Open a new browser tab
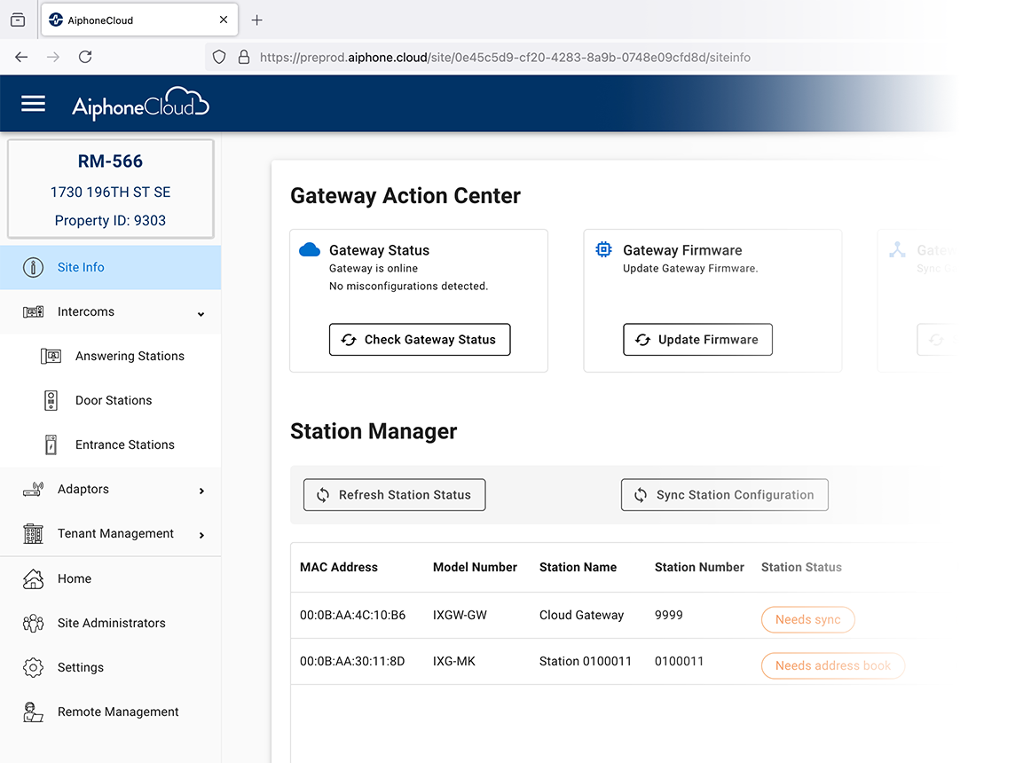Image resolution: width=1031 pixels, height=763 pixels. click(x=257, y=20)
